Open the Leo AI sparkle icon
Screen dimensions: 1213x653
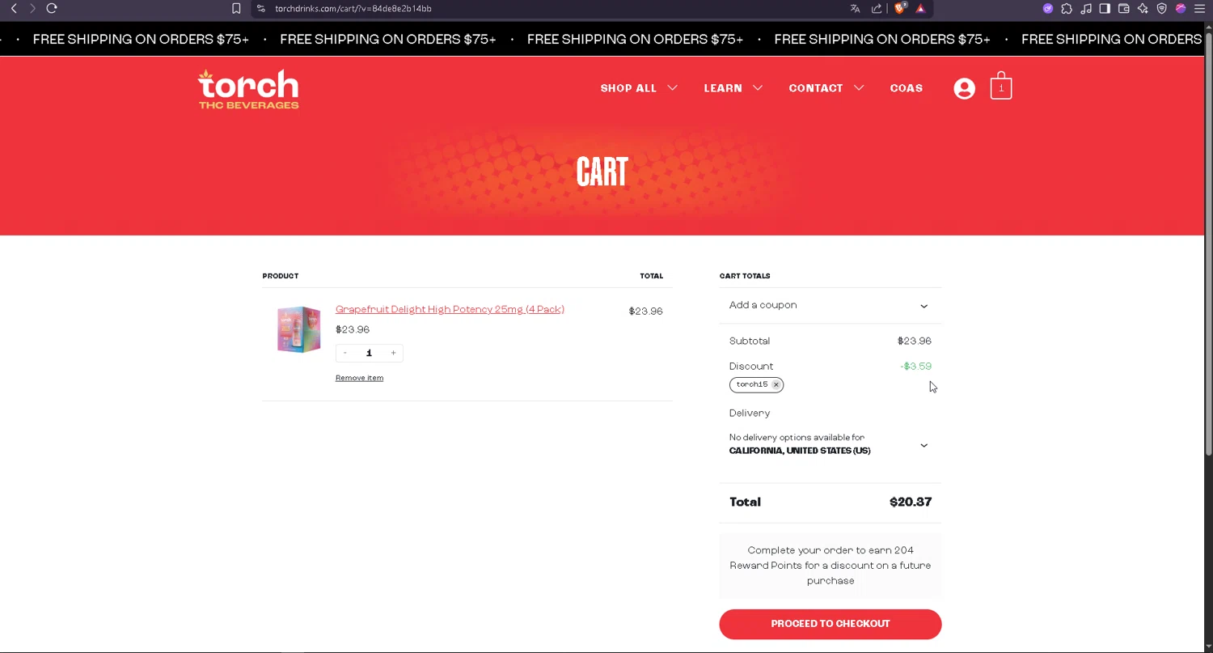tap(1143, 9)
